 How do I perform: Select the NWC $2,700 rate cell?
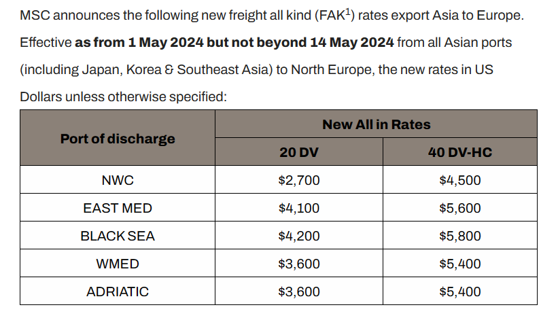(299, 179)
